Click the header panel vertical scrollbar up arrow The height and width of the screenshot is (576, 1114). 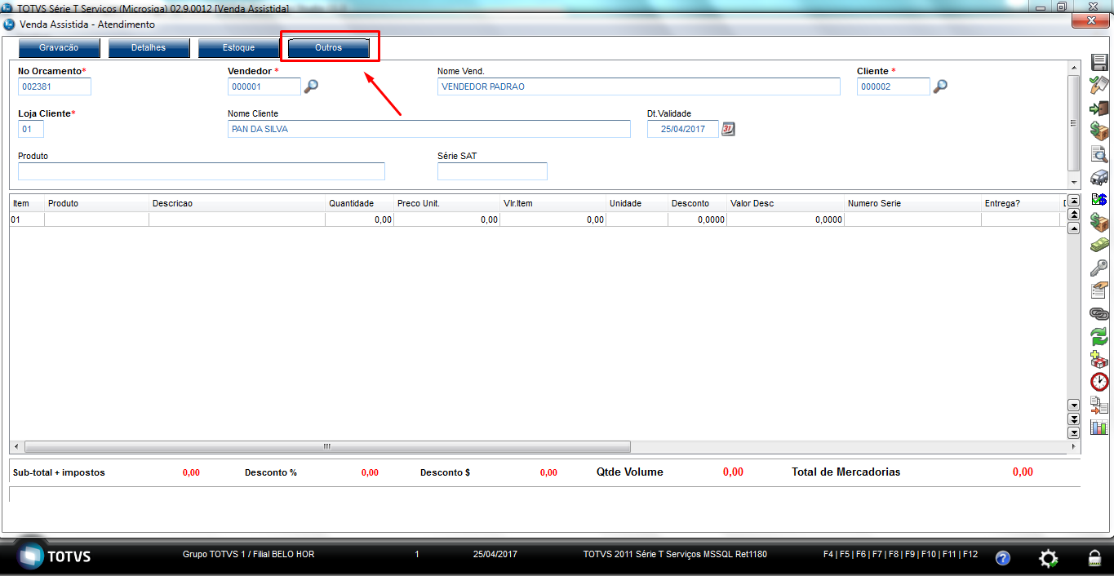1074,68
